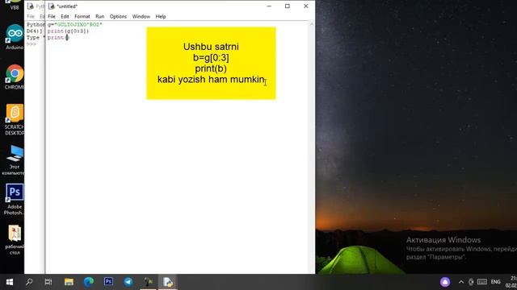
Task: Click the purple Alice assistant tray icon
Action: coord(445,282)
